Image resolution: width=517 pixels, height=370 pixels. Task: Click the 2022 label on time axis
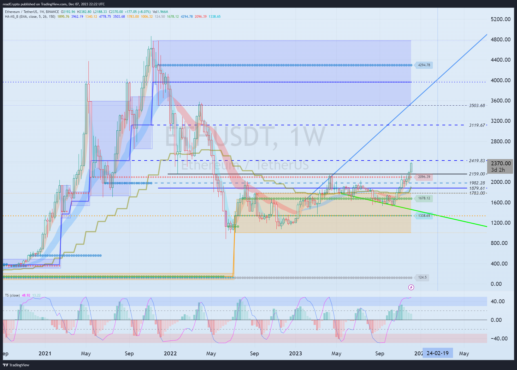[170, 353]
